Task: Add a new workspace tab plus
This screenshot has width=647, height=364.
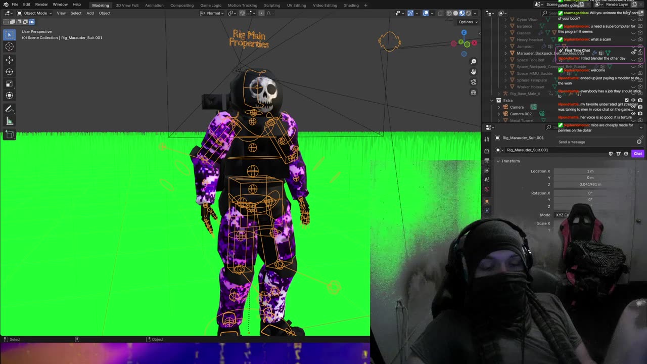Action: point(366,5)
